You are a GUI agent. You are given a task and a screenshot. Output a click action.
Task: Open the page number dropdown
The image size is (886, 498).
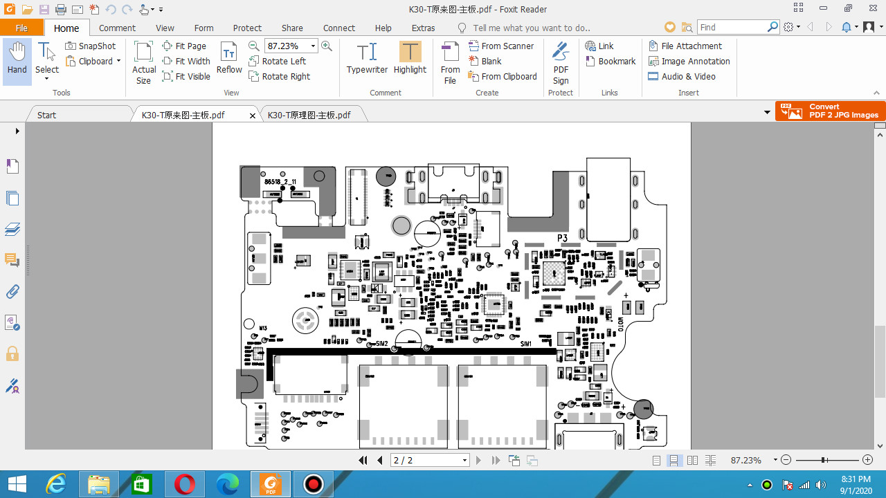tap(464, 459)
